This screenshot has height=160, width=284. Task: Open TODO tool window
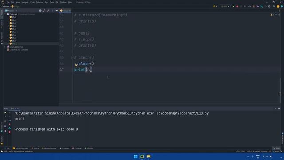click(x=35, y=148)
